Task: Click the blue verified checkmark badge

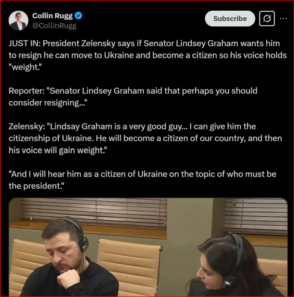Action: (x=78, y=15)
